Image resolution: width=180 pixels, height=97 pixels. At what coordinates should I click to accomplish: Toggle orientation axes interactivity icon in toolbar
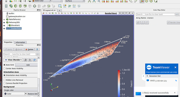click(x=142, y=1)
